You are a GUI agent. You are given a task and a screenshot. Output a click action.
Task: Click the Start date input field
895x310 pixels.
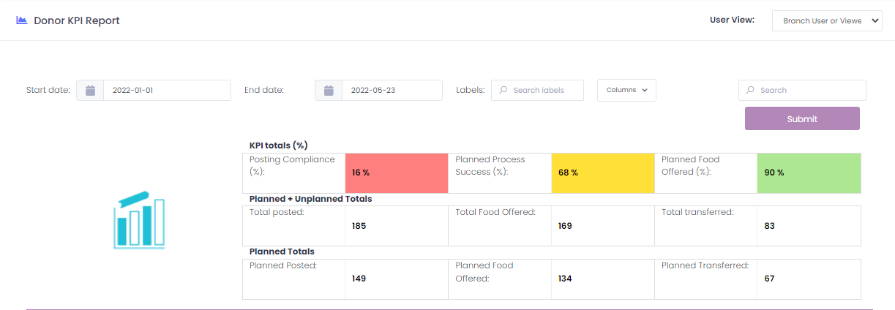tap(167, 91)
